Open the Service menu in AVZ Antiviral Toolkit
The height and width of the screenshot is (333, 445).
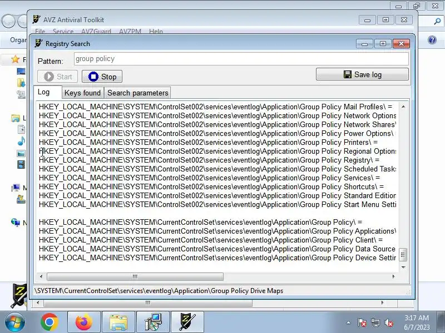pyautogui.click(x=63, y=31)
